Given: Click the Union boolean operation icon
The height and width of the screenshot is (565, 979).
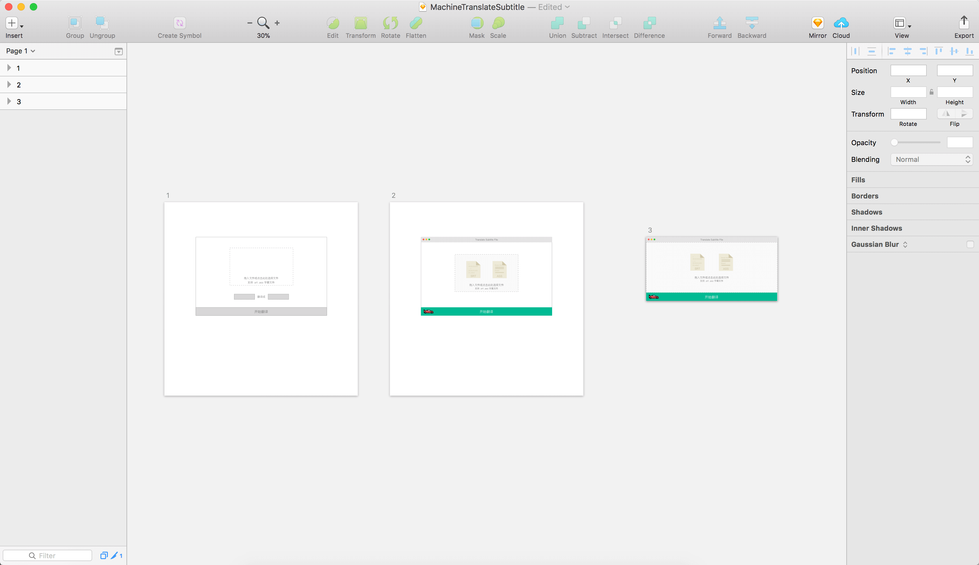Looking at the screenshot, I should (557, 23).
